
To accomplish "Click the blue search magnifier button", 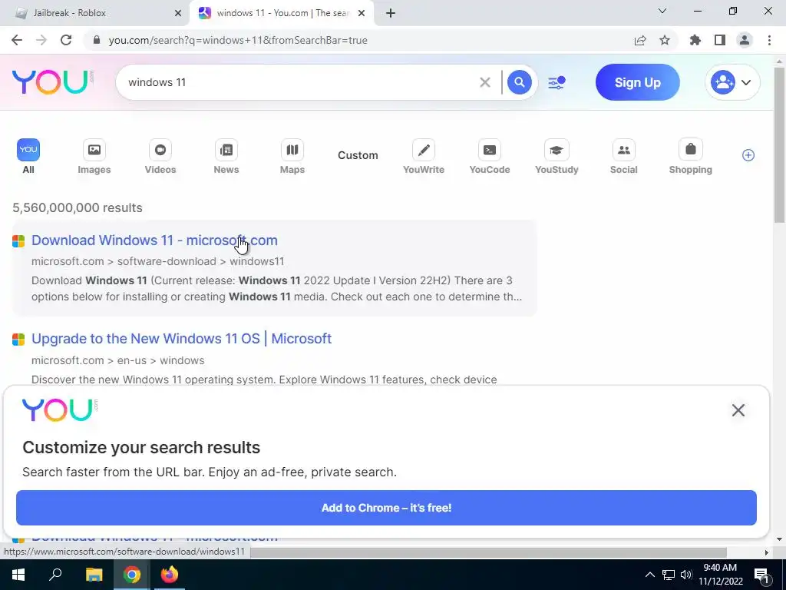I will (x=520, y=81).
